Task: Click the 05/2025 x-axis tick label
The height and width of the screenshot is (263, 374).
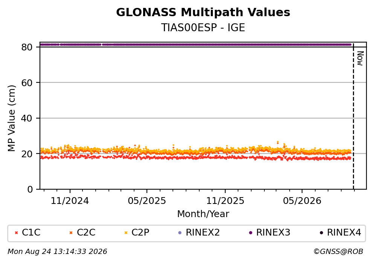Action: point(147,201)
